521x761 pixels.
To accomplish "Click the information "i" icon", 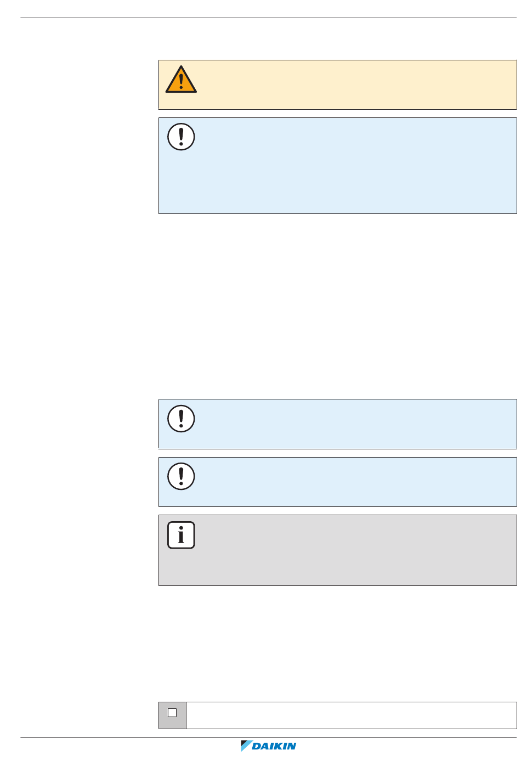I will click(181, 535).
